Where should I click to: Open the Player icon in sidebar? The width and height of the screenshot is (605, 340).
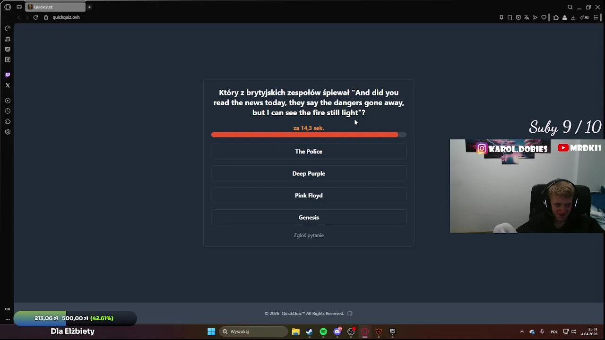(8, 101)
